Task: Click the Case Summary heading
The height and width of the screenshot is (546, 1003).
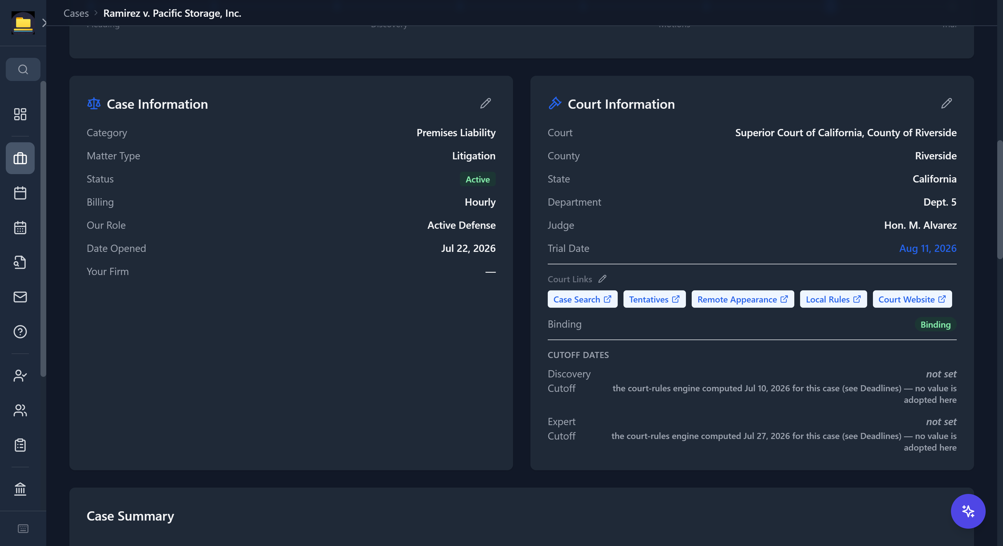Action: coord(130,516)
